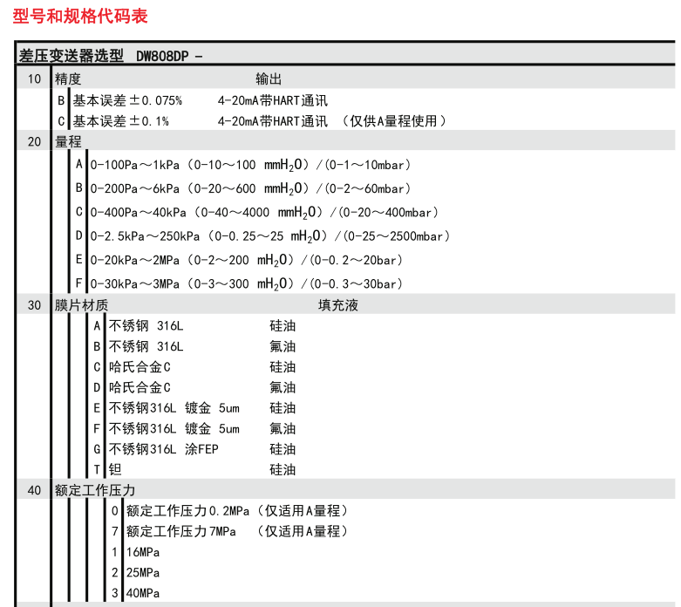Click section header 膜片材质
The image size is (681, 607).
tap(81, 305)
